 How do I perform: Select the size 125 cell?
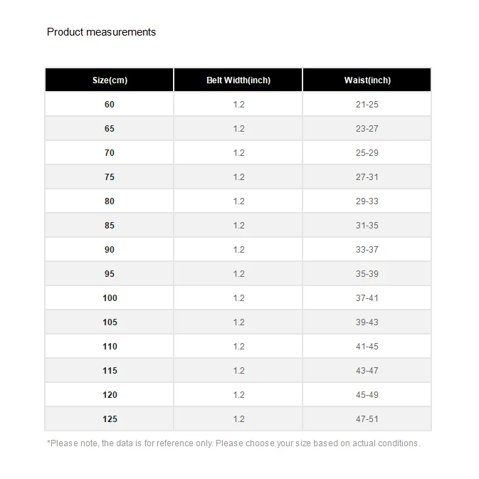click(x=110, y=419)
